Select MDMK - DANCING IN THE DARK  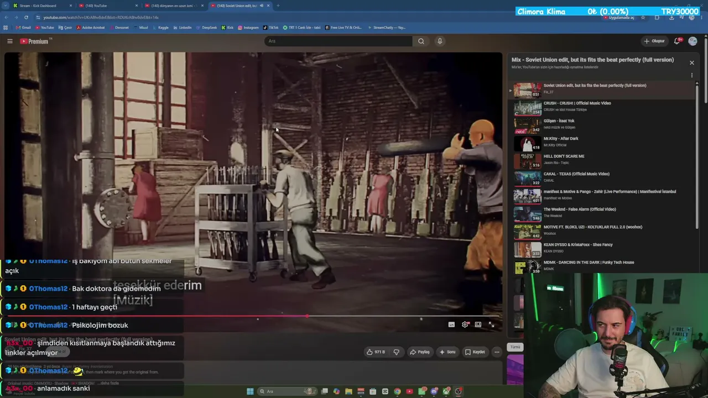coord(602,266)
